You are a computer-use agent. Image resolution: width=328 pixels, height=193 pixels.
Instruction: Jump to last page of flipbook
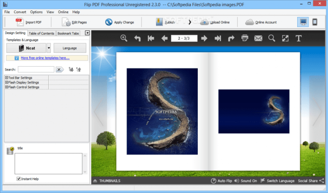[x=218, y=38]
